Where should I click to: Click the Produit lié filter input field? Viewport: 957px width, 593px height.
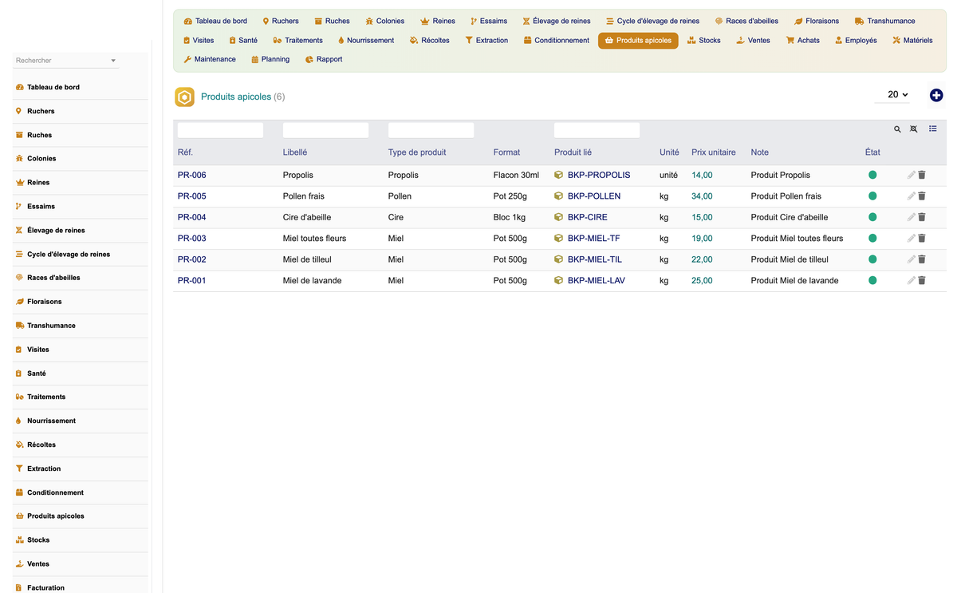(x=597, y=130)
